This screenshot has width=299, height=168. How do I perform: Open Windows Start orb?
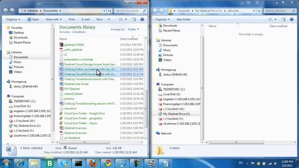(6, 163)
